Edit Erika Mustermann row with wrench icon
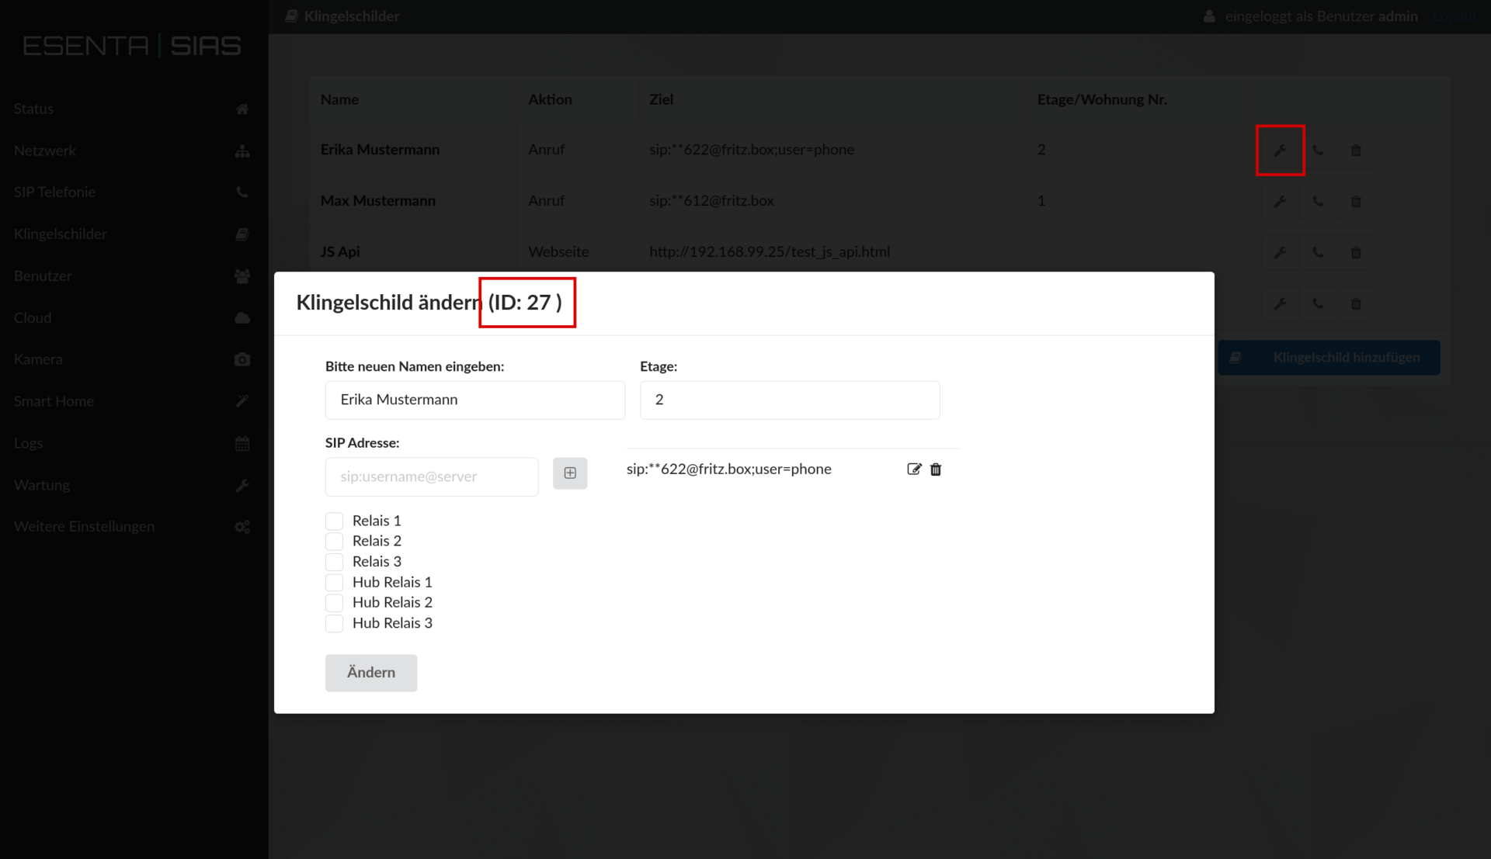The image size is (1491, 859). (x=1280, y=150)
